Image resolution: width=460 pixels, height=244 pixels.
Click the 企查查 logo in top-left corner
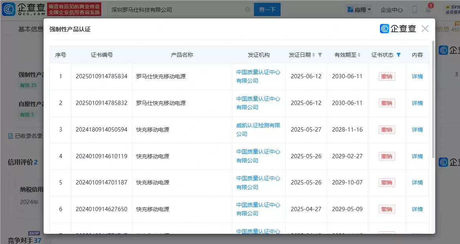pos(24,9)
